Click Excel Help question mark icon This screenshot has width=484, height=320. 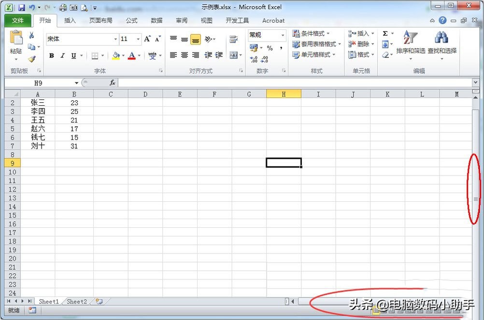[x=442, y=20]
